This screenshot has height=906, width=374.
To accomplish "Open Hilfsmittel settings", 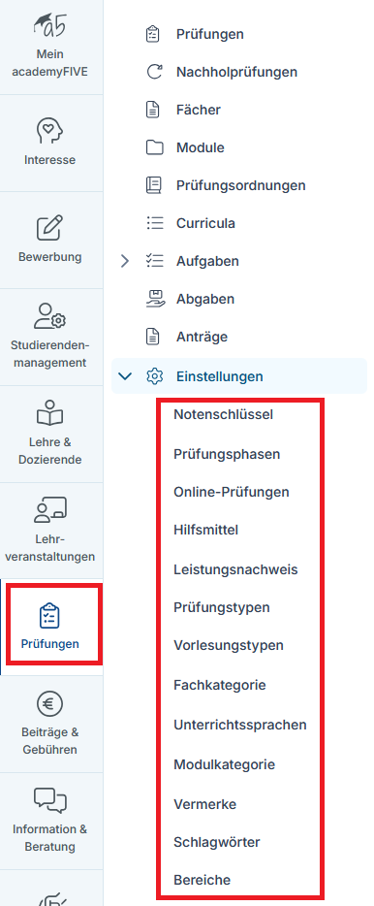I will click(x=206, y=530).
